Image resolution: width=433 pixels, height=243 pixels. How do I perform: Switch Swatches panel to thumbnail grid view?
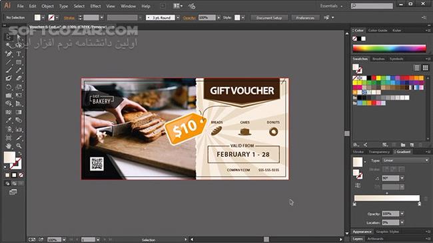point(425,68)
